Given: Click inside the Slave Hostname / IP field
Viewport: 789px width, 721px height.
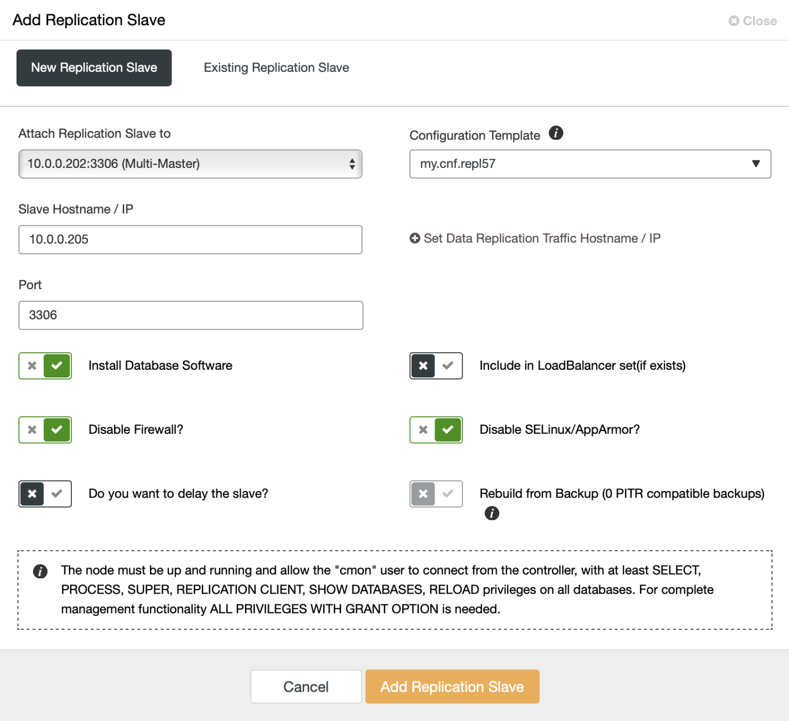Looking at the screenshot, I should pos(190,239).
